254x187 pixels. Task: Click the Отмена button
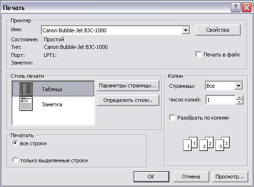pos(191,177)
